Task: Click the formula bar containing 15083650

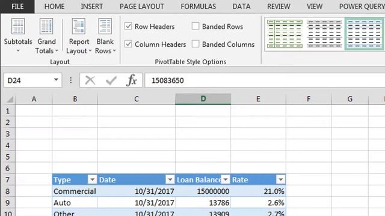Action: click(265, 80)
